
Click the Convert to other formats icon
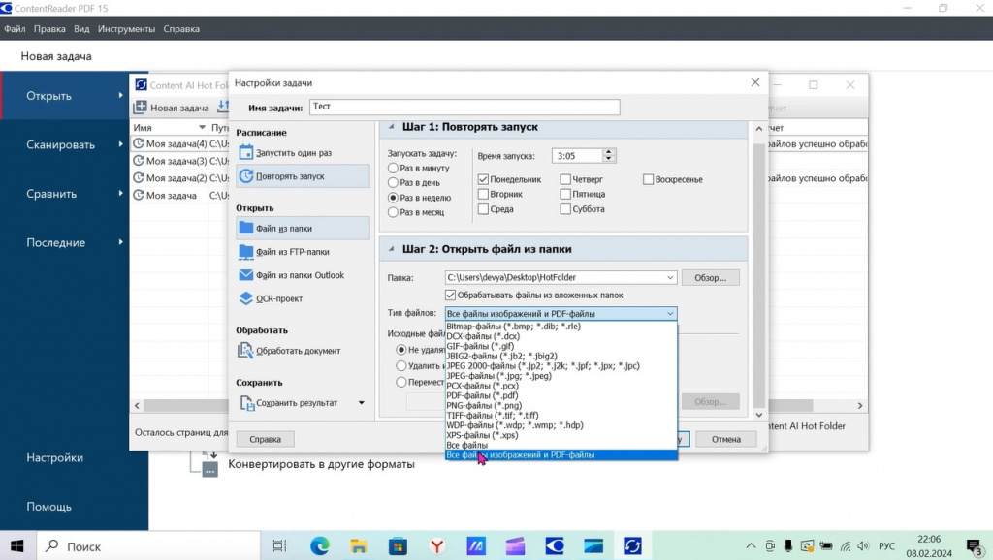207,464
